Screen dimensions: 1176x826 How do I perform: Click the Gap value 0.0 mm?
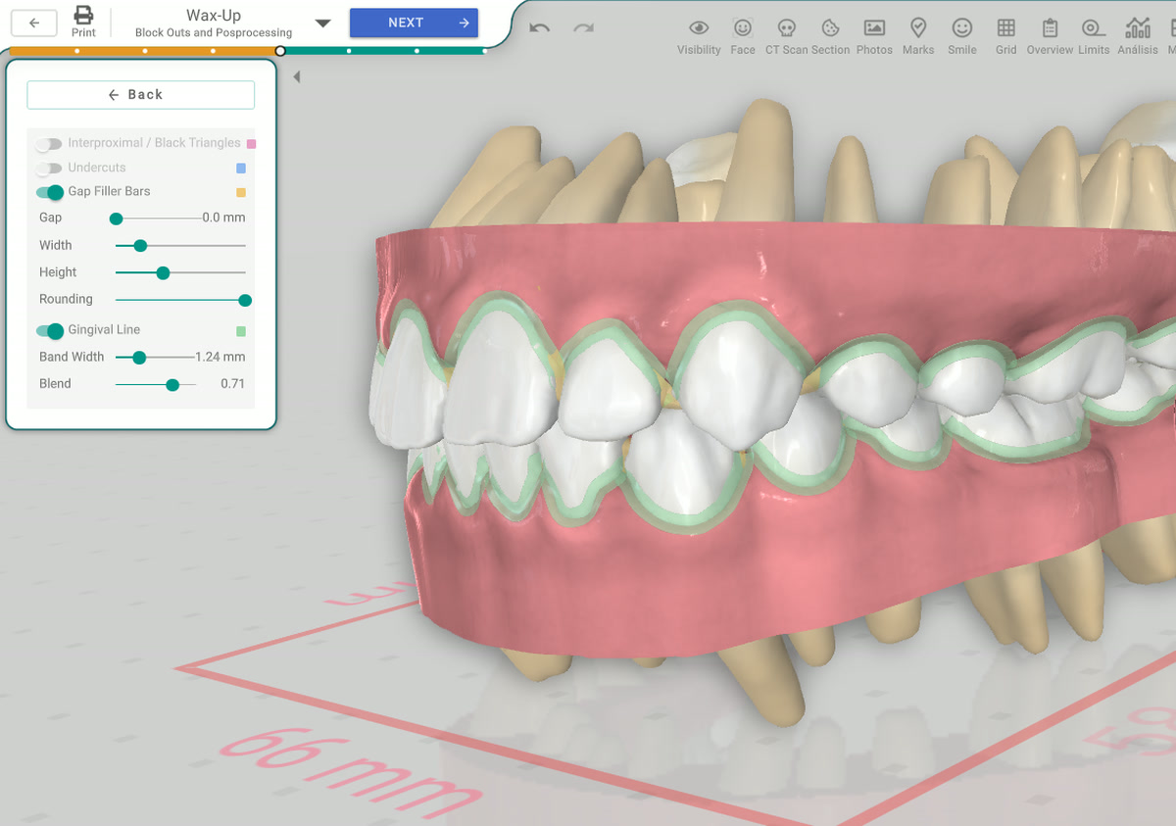point(223,218)
